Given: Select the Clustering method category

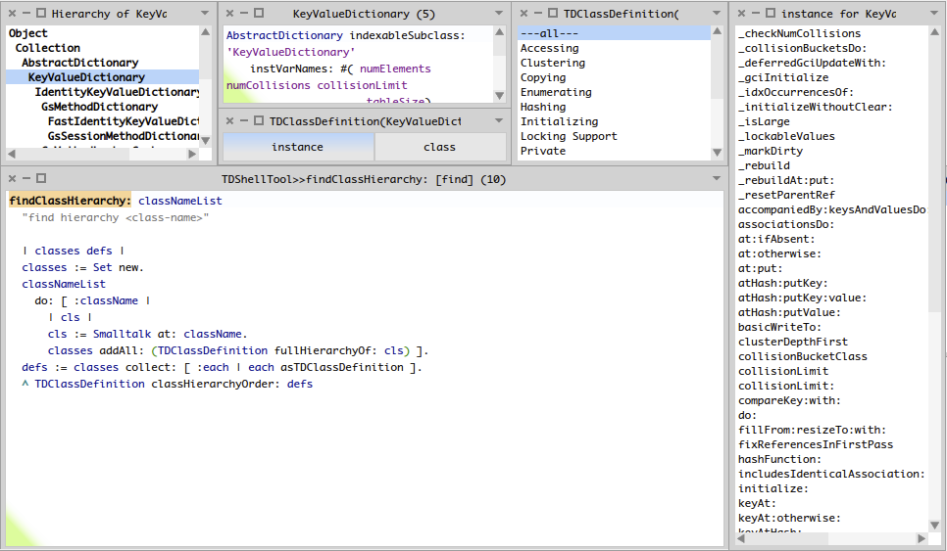Looking at the screenshot, I should (x=615, y=63).
